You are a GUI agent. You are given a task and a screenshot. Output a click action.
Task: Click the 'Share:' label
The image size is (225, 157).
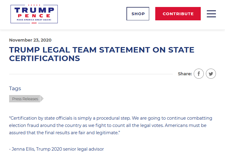click(x=185, y=74)
